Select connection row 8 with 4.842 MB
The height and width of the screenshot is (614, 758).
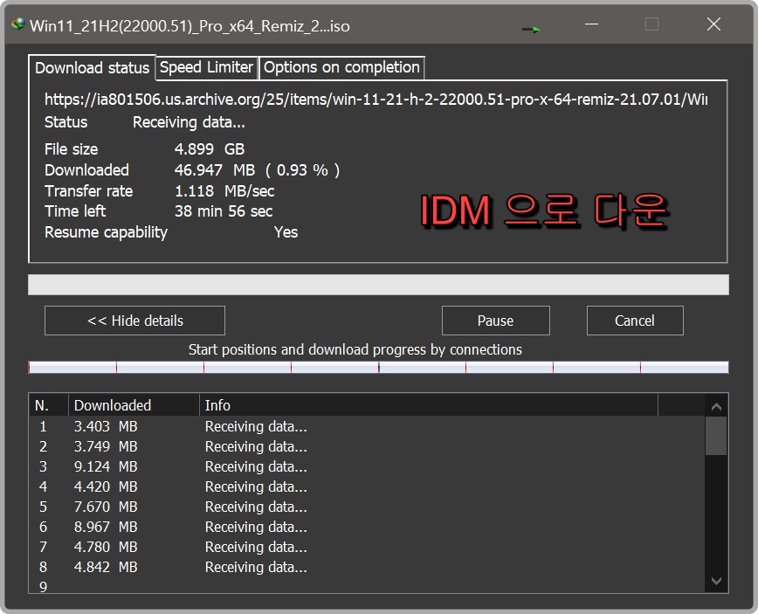367,567
